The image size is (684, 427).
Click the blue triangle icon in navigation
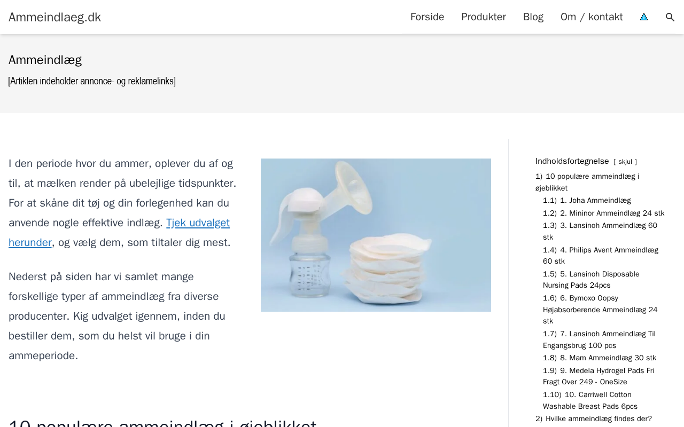[x=644, y=17]
